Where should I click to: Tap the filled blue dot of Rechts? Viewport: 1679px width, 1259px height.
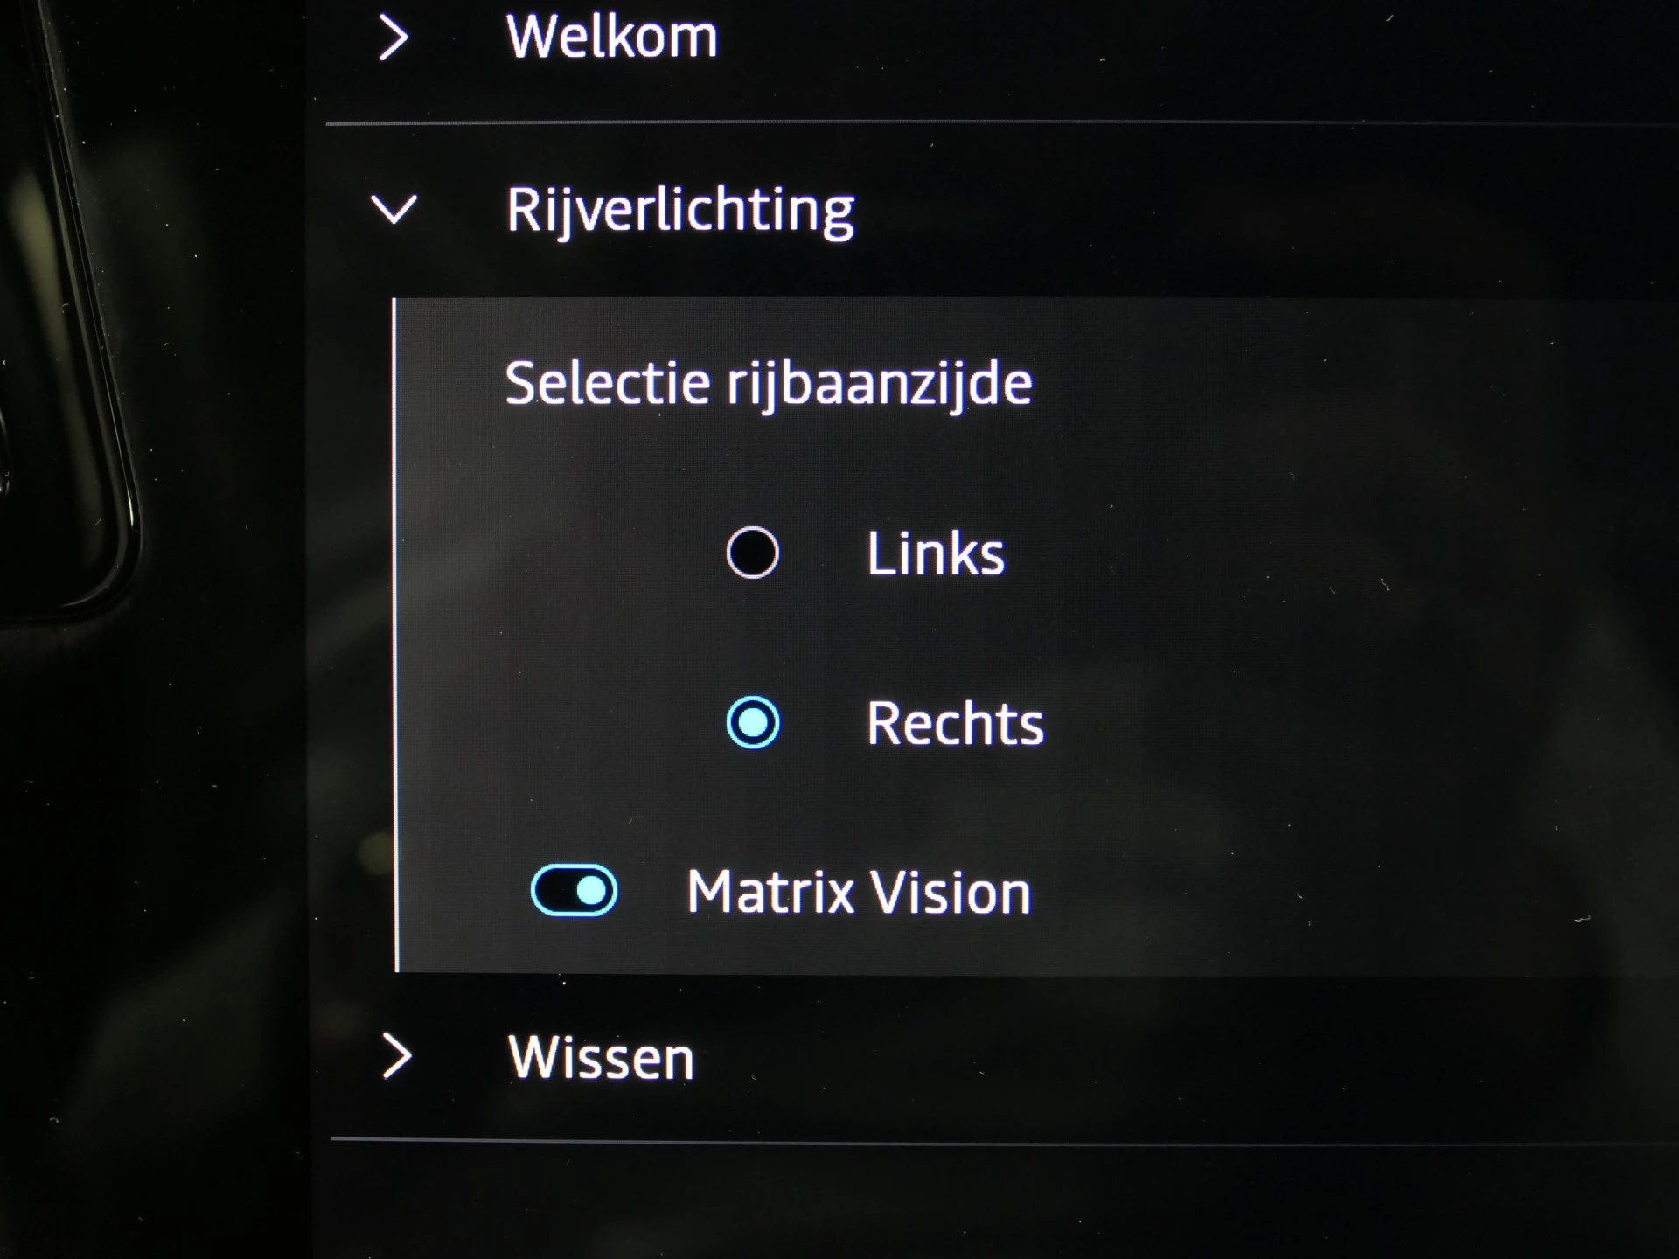point(753,723)
